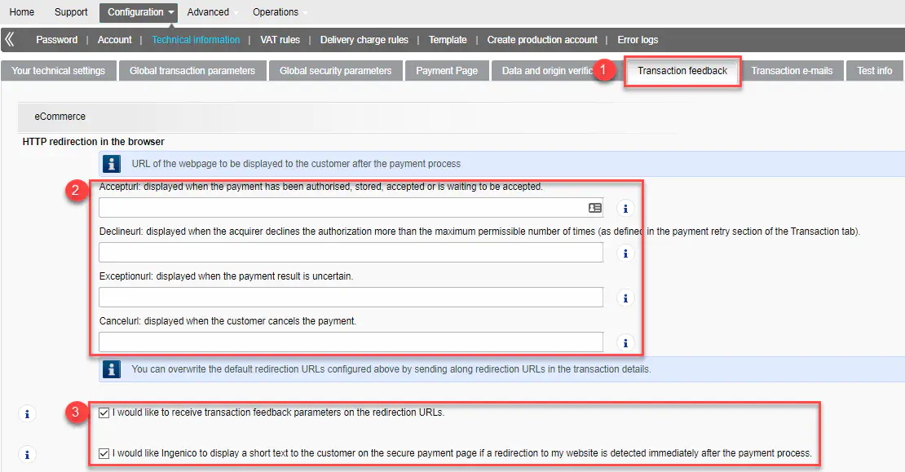Click the info icon beside Accepturl field
This screenshot has width=905, height=472.
click(x=625, y=208)
